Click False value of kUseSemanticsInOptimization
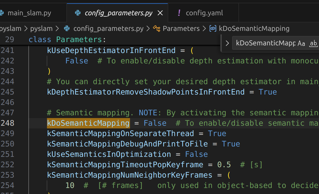The height and width of the screenshot is (194, 319). tap(196, 154)
